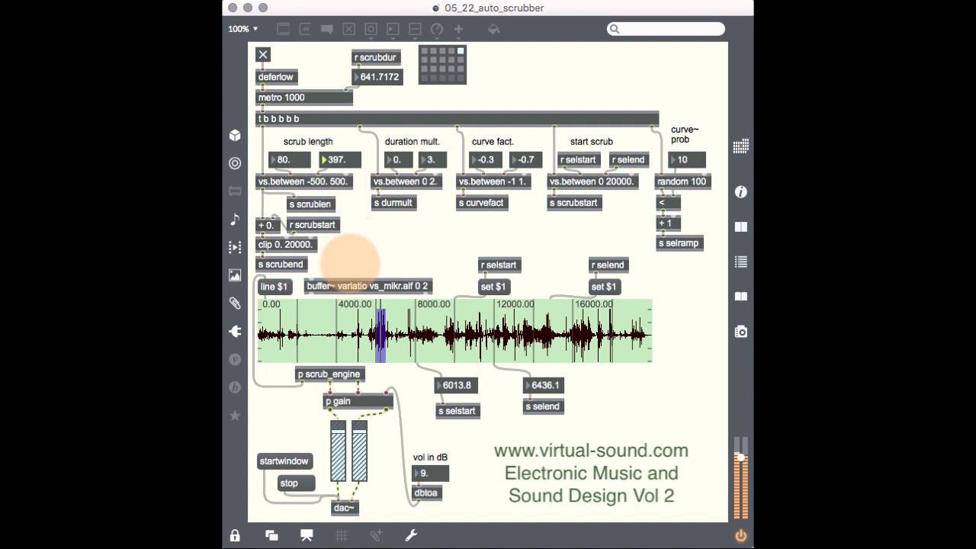Open the number box toolbar dropdown
Screen dimensions: 976x549
click(x=393, y=29)
